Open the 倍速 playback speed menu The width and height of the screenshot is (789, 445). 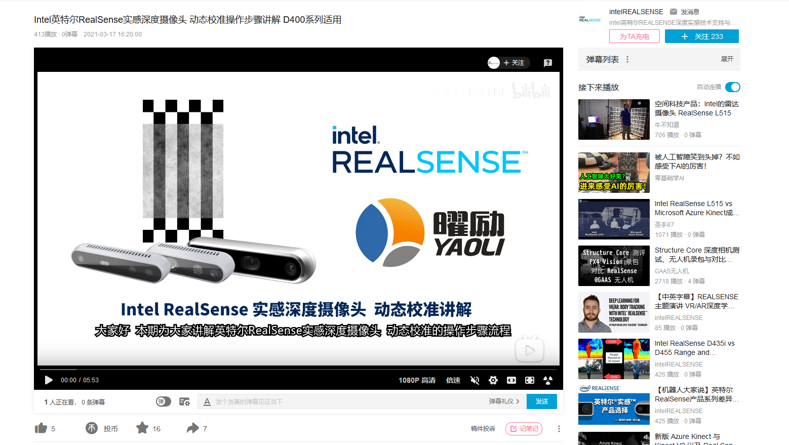click(x=452, y=380)
